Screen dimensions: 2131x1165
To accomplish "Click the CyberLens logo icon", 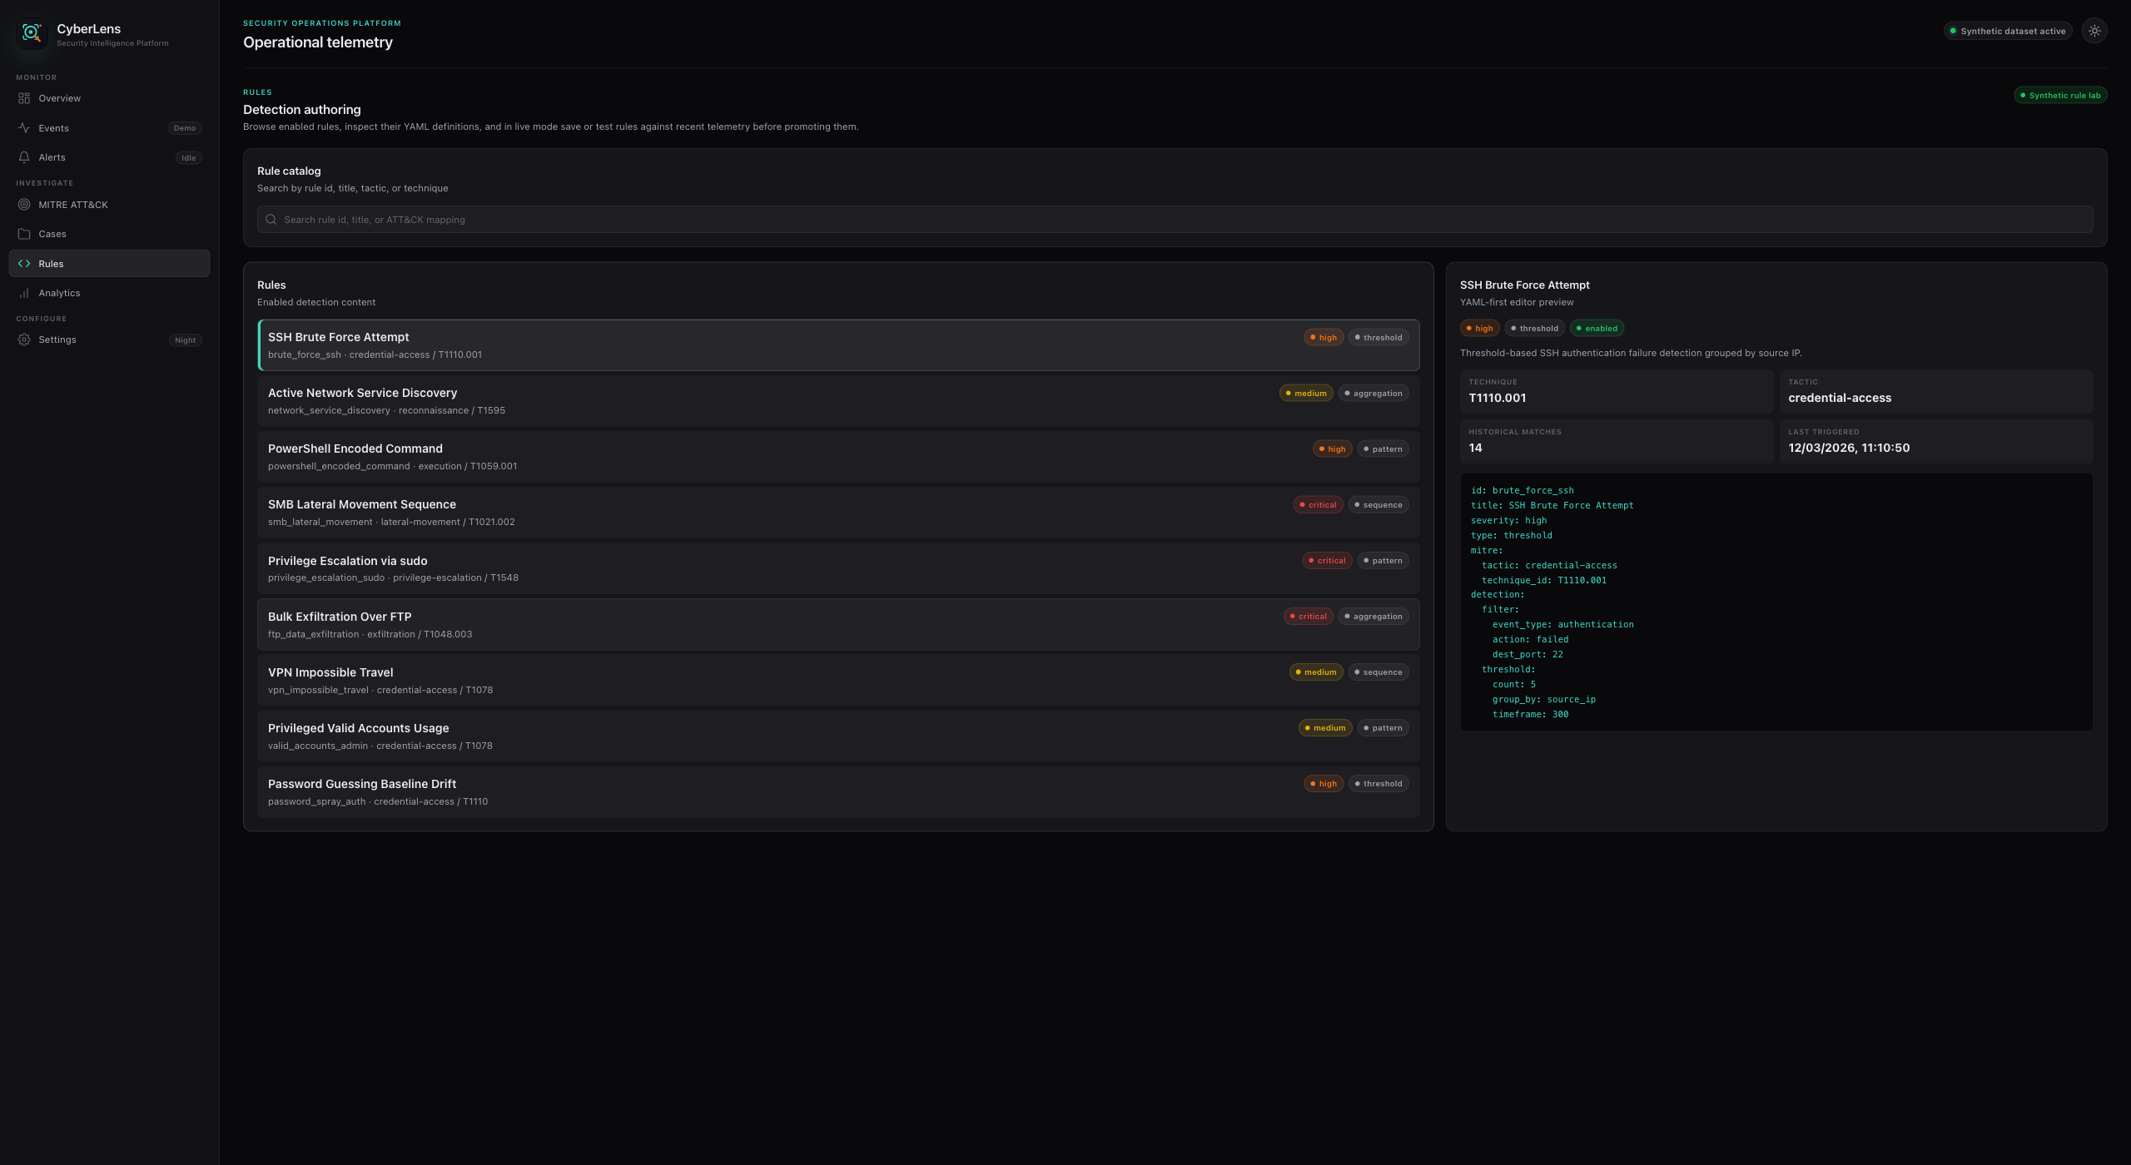I will coord(32,33).
